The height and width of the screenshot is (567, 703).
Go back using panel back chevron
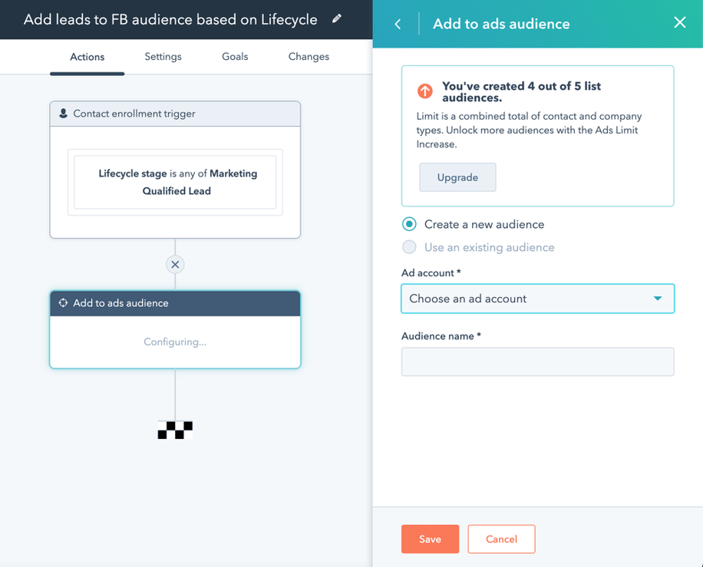point(398,25)
